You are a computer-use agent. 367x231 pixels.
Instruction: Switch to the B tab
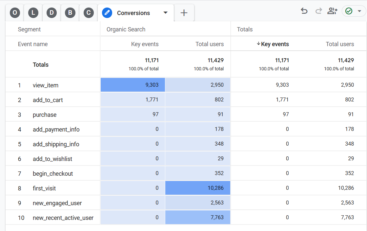[70, 13]
